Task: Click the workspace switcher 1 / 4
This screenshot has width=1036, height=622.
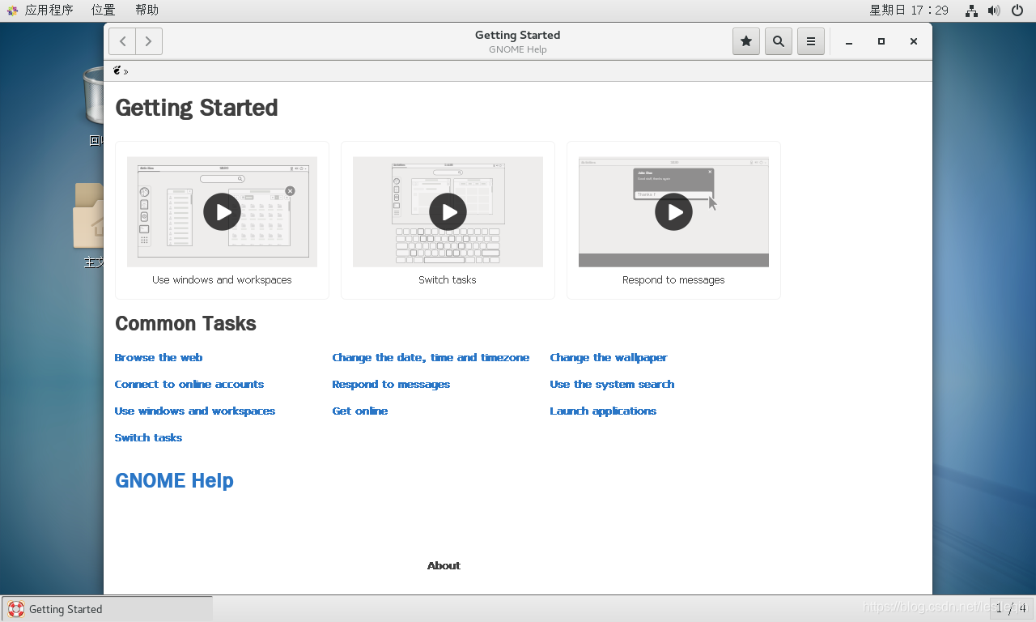Action: [1011, 608]
